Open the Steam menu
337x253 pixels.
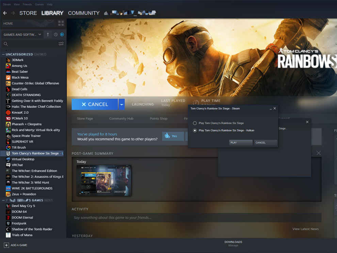(7, 4)
